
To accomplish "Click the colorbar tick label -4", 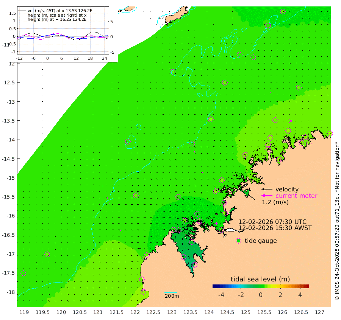I will 221,295.
